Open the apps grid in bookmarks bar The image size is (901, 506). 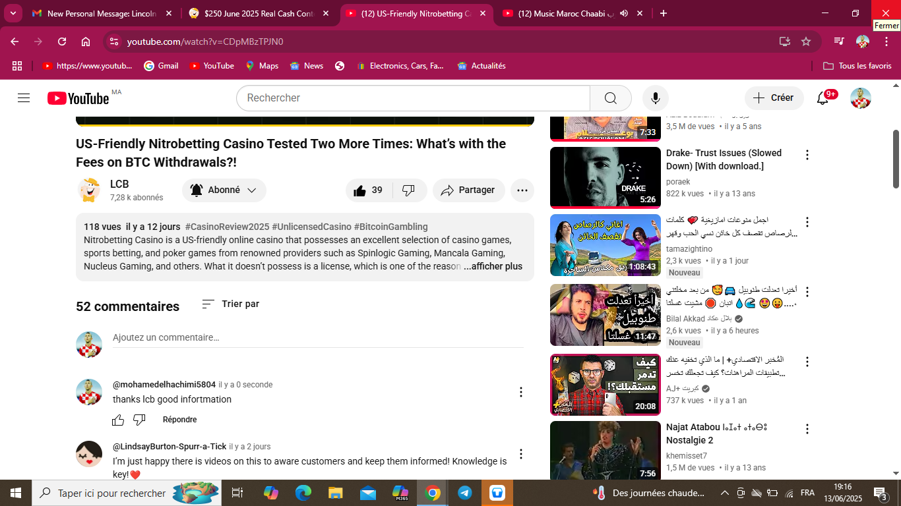[x=17, y=66]
